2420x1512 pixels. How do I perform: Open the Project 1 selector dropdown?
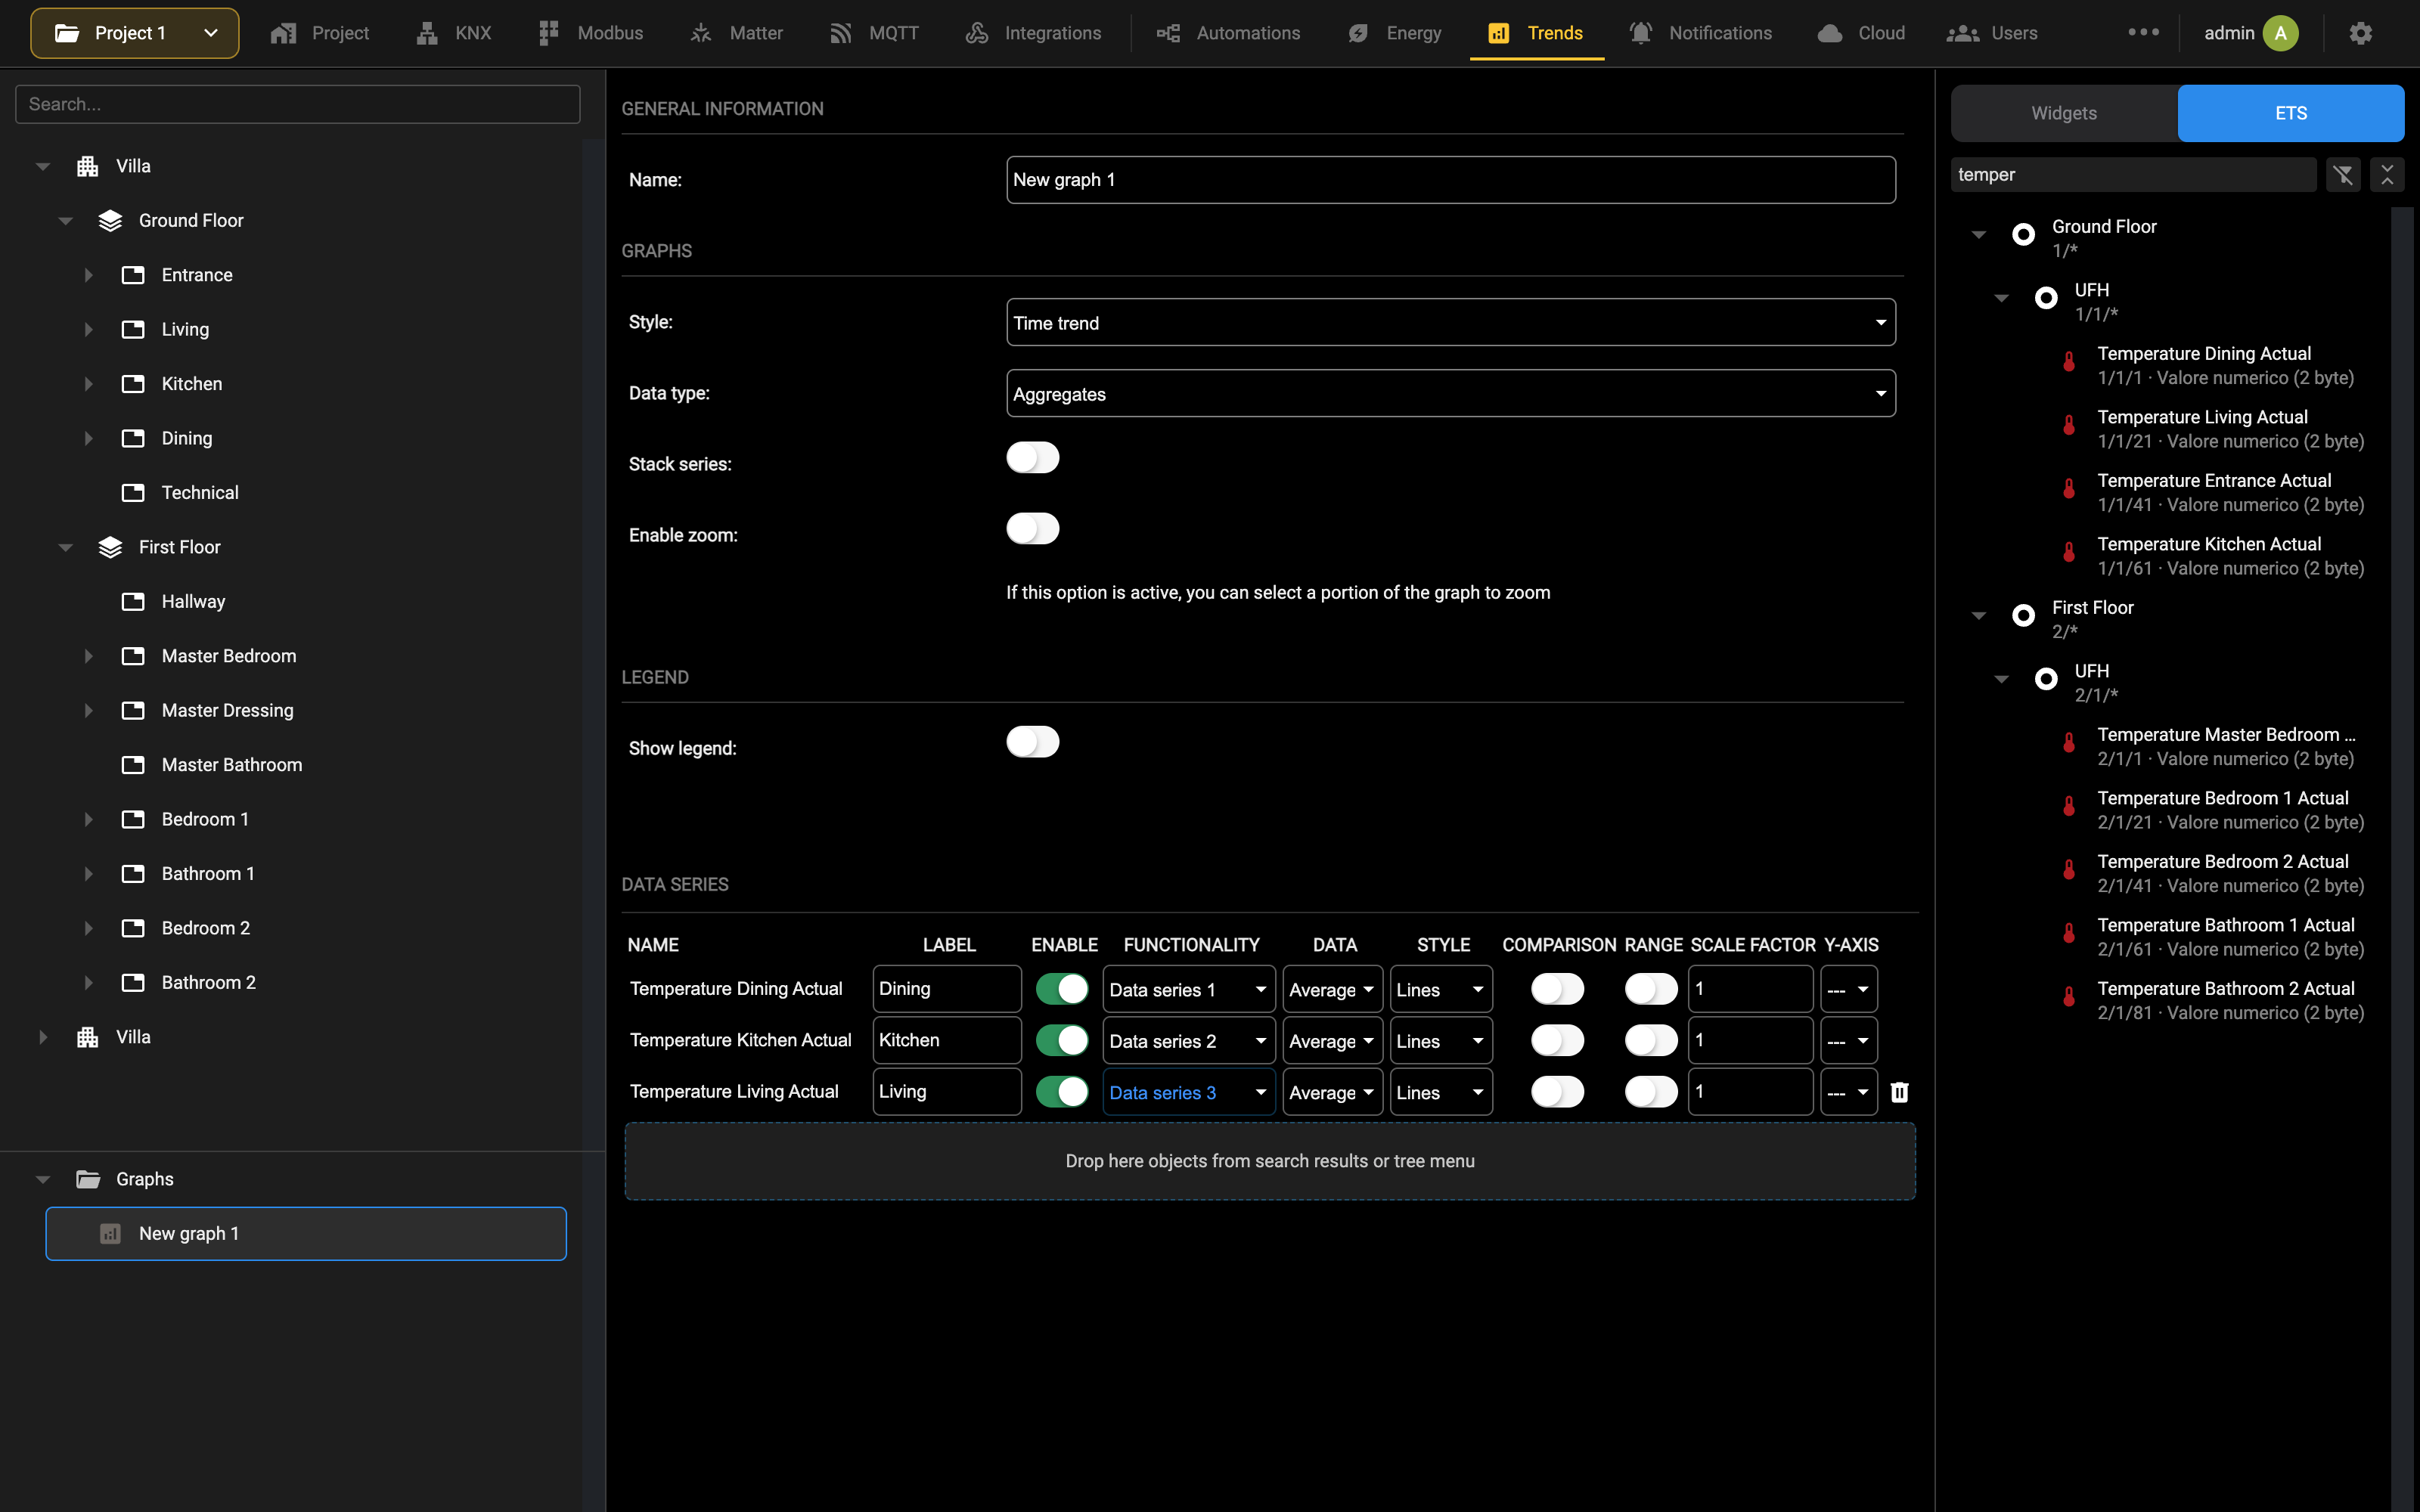pos(135,33)
